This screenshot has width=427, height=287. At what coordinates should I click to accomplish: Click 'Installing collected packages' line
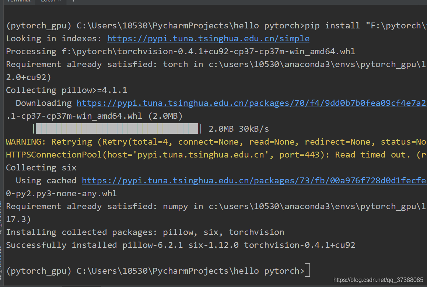[145, 232]
